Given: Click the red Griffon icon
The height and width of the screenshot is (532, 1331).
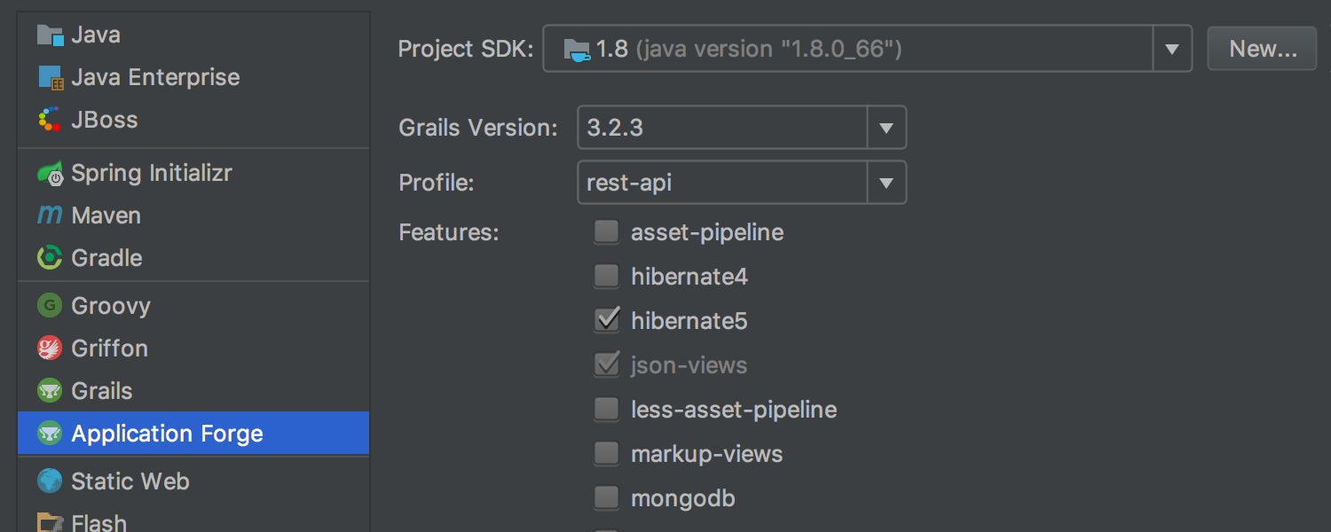Looking at the screenshot, I should (50, 348).
